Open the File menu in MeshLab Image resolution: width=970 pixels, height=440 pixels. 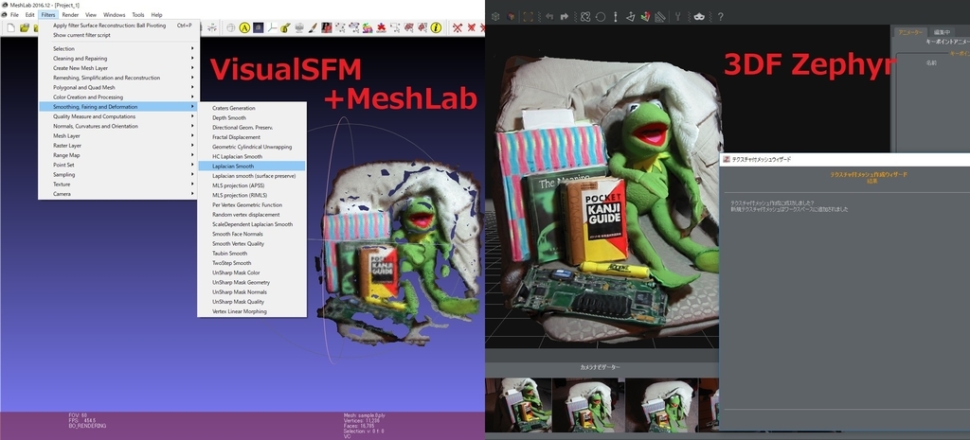pos(14,15)
